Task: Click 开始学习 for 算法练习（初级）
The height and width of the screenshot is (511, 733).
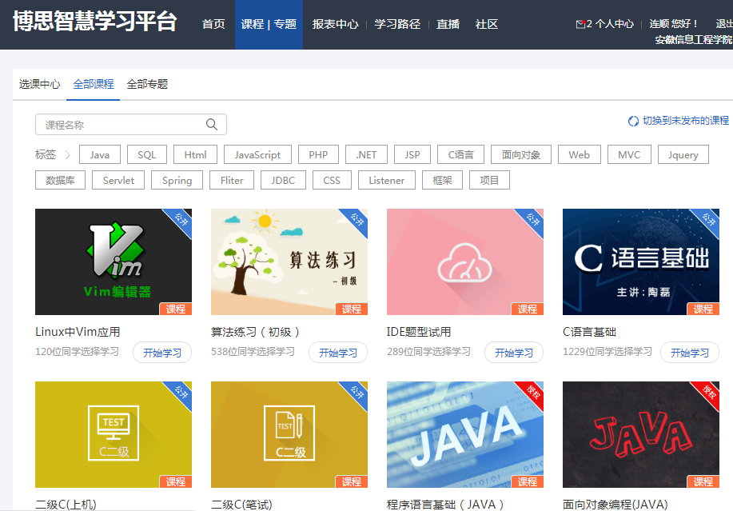Action: (337, 352)
